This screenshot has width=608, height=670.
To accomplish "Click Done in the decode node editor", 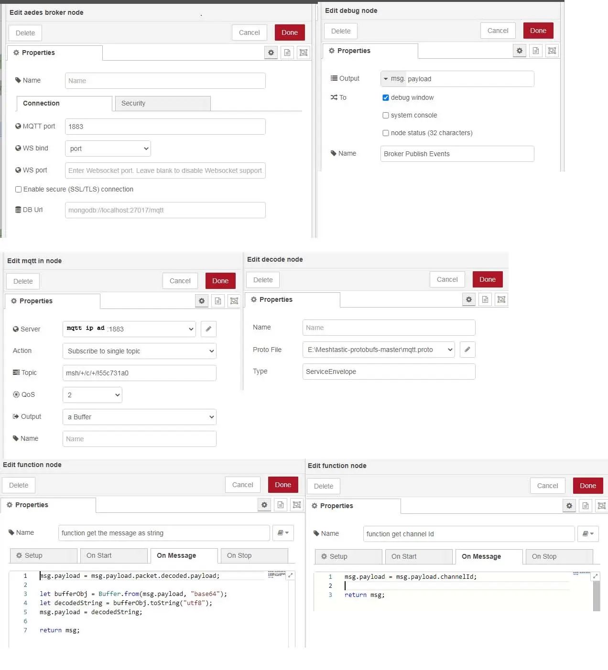I will coord(487,279).
